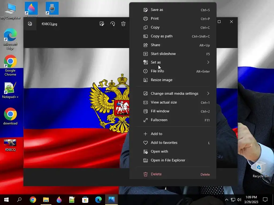This screenshot has height=205, width=274.
Task: Choose Resize image menu entry
Action: 173,80
